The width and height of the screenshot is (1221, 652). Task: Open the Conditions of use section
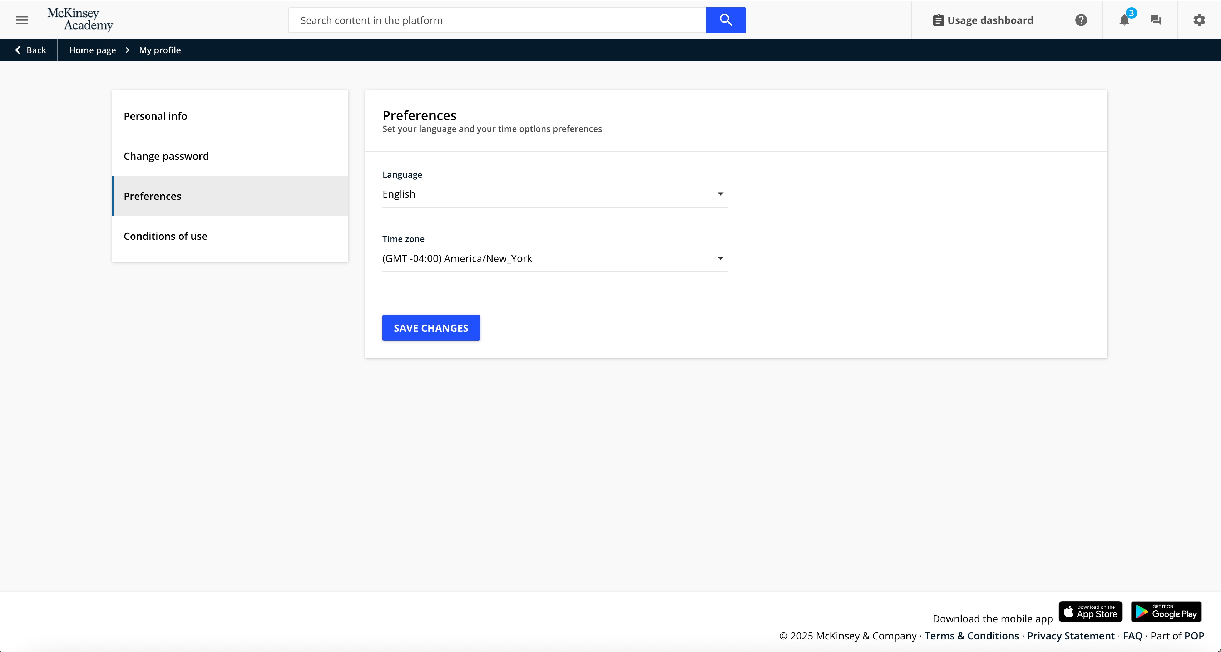[x=165, y=236]
